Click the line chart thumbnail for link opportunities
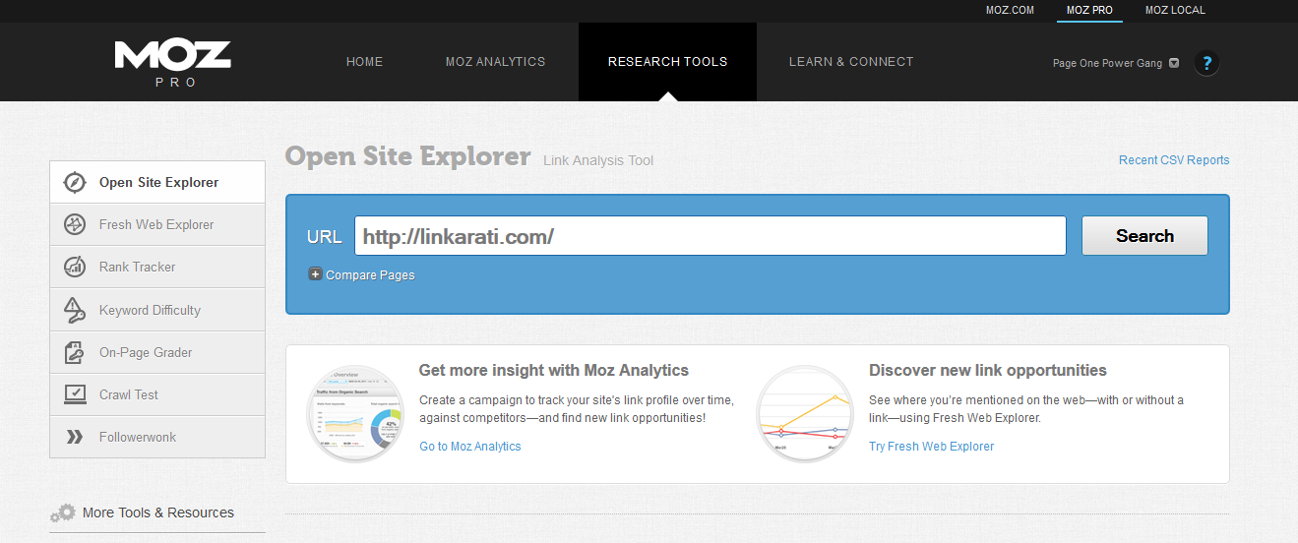Screen dimensions: 1298x543 [x=805, y=413]
